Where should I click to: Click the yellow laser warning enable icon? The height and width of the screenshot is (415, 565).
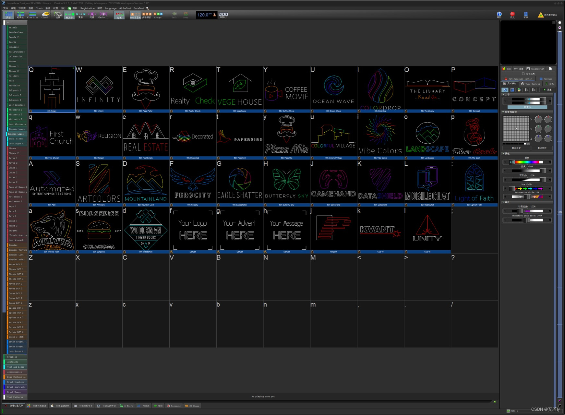pyautogui.click(x=541, y=15)
